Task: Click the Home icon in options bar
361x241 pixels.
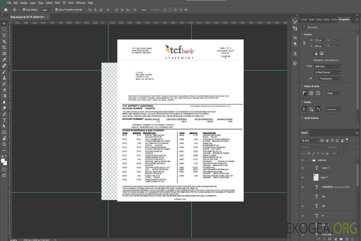Action: 6,10
